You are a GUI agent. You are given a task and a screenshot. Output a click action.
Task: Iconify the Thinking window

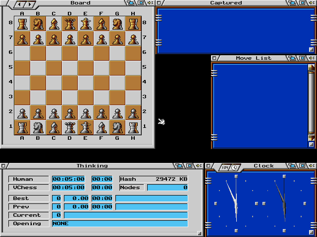coord(199,166)
